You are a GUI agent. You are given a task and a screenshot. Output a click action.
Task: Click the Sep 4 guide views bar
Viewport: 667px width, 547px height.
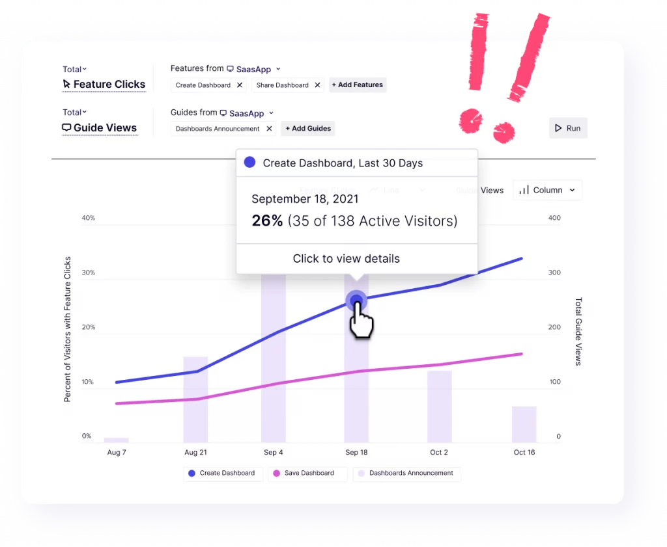[x=274, y=358]
